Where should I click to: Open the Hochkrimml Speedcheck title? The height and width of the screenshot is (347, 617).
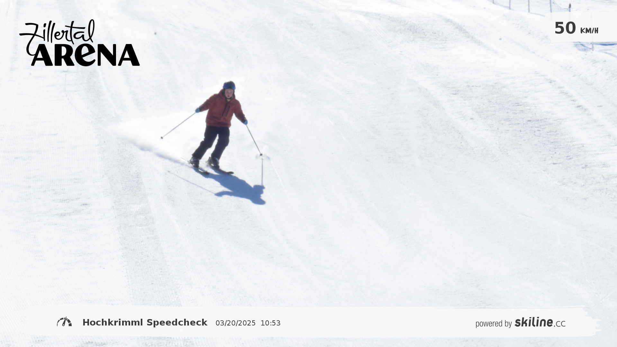click(145, 323)
